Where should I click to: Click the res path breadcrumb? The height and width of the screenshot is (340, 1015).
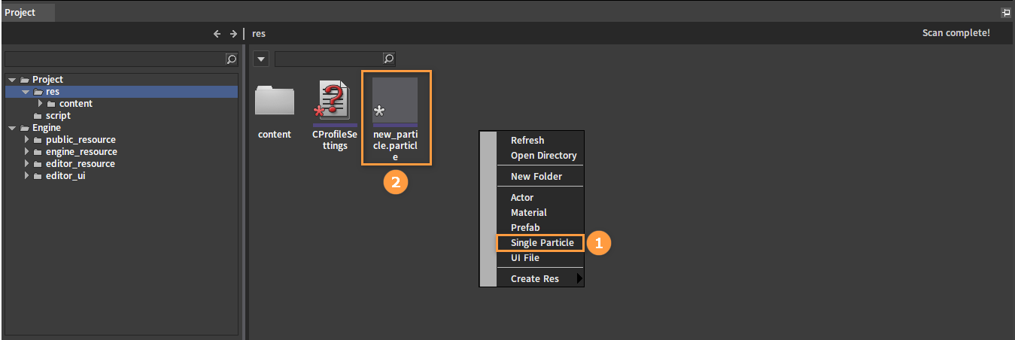click(259, 34)
